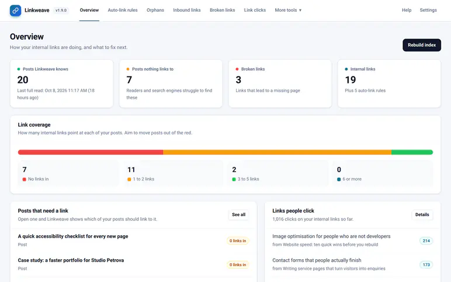
Task: Open the Help link
Action: pyautogui.click(x=407, y=10)
